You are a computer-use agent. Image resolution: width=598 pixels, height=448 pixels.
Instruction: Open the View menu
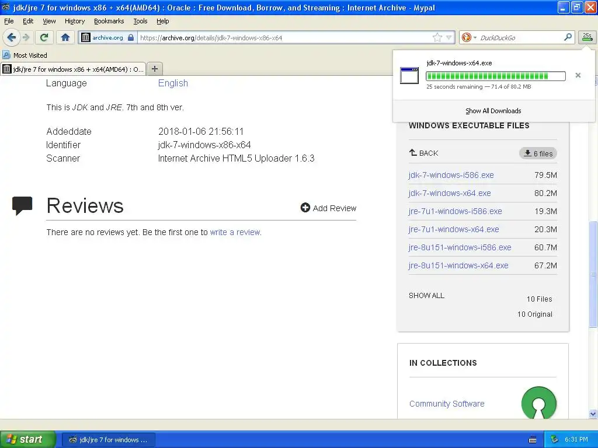[49, 21]
